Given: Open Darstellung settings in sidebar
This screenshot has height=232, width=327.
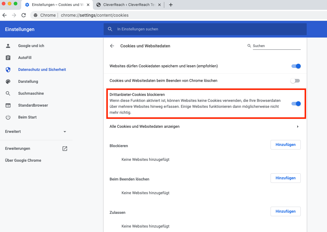Looking at the screenshot, I should click(28, 82).
